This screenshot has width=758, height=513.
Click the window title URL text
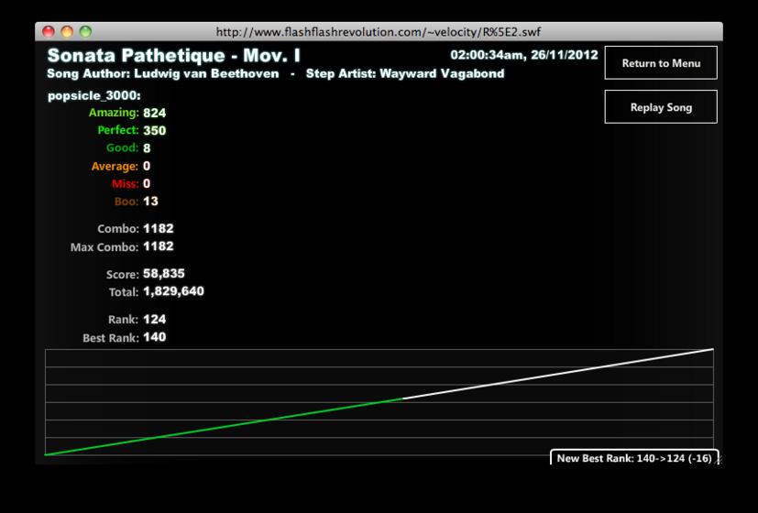point(378,32)
